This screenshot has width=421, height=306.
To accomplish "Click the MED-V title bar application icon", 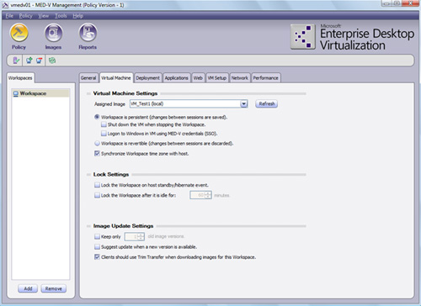I will pos(5,5).
